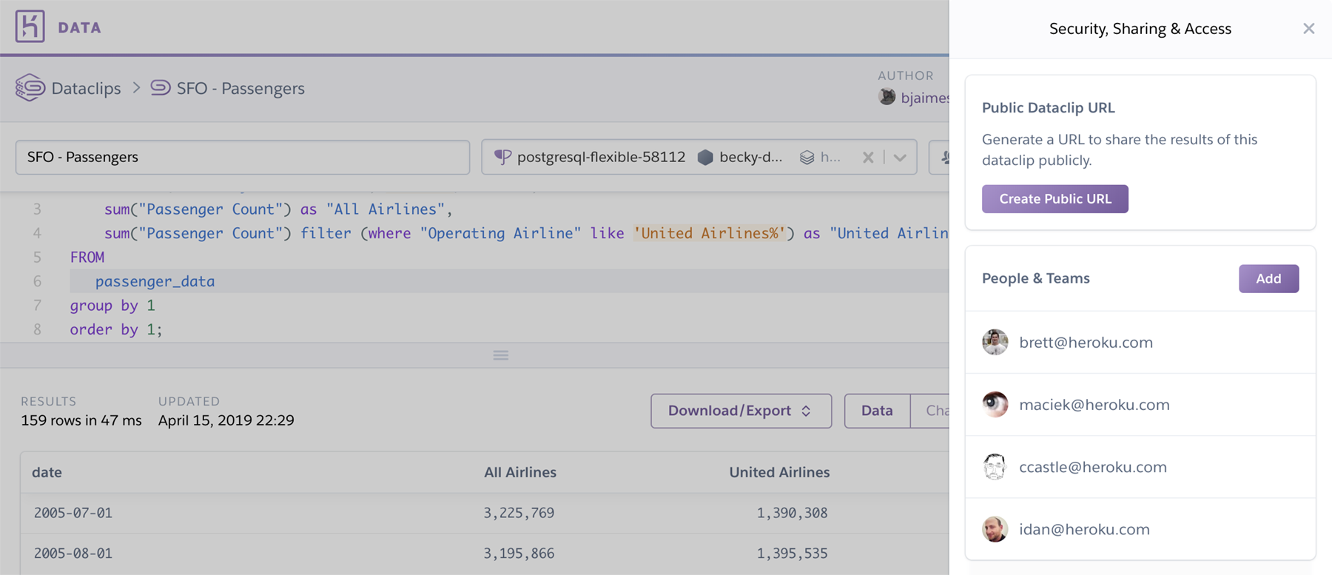The width and height of the screenshot is (1332, 575).
Task: Click the editor resize handle bar
Action: click(500, 355)
